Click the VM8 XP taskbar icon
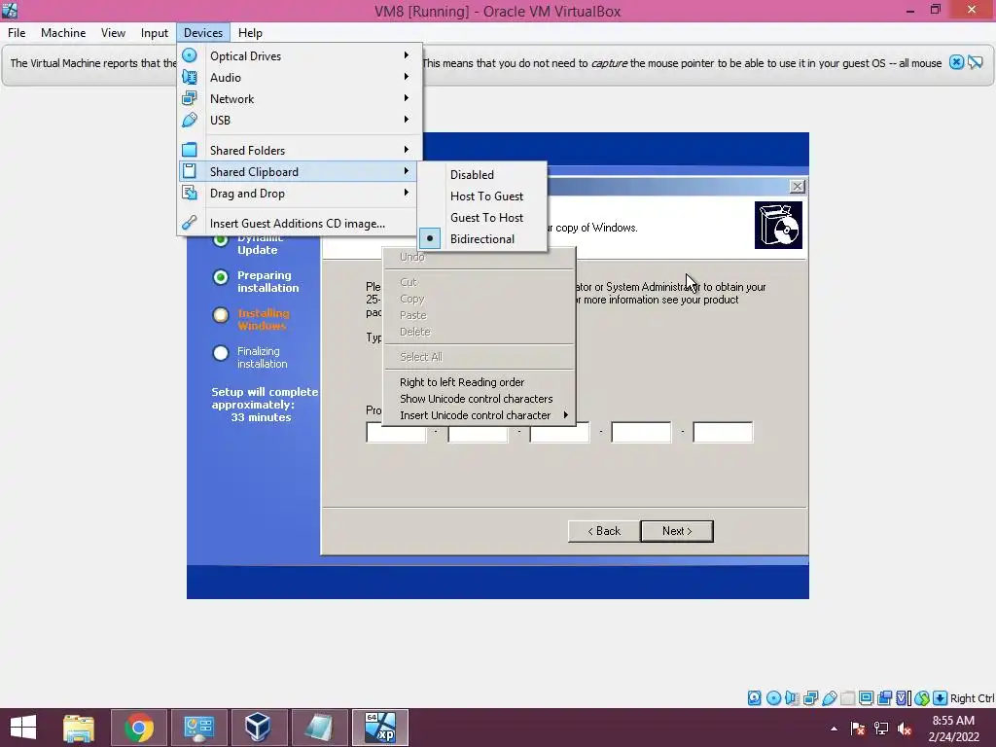Screen dimensions: 996x747 [x=380, y=728]
